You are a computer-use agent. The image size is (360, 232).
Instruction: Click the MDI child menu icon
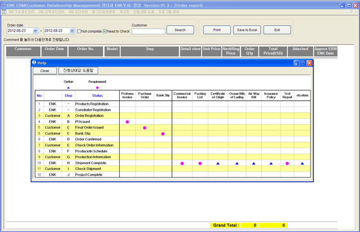(4, 12)
